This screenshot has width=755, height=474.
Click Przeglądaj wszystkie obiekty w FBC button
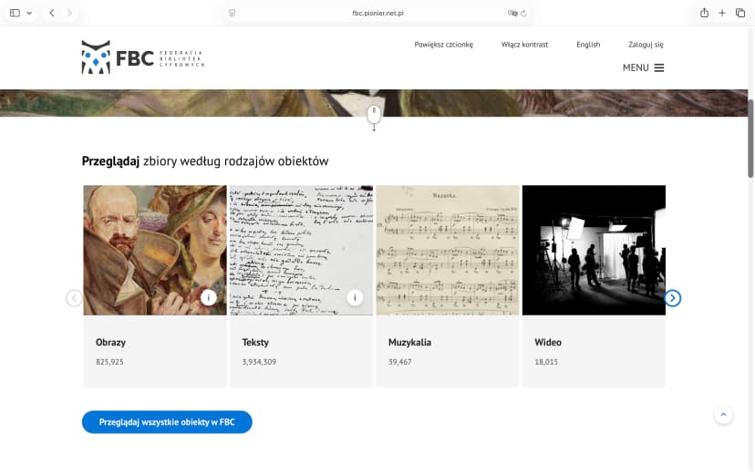[167, 422]
